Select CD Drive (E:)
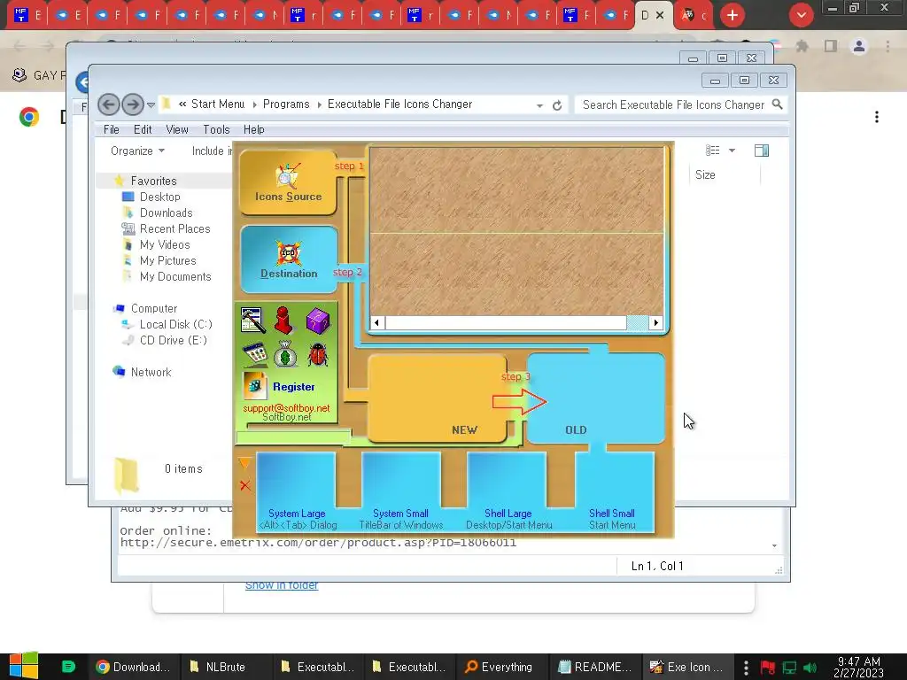The image size is (907, 680). coord(173,340)
